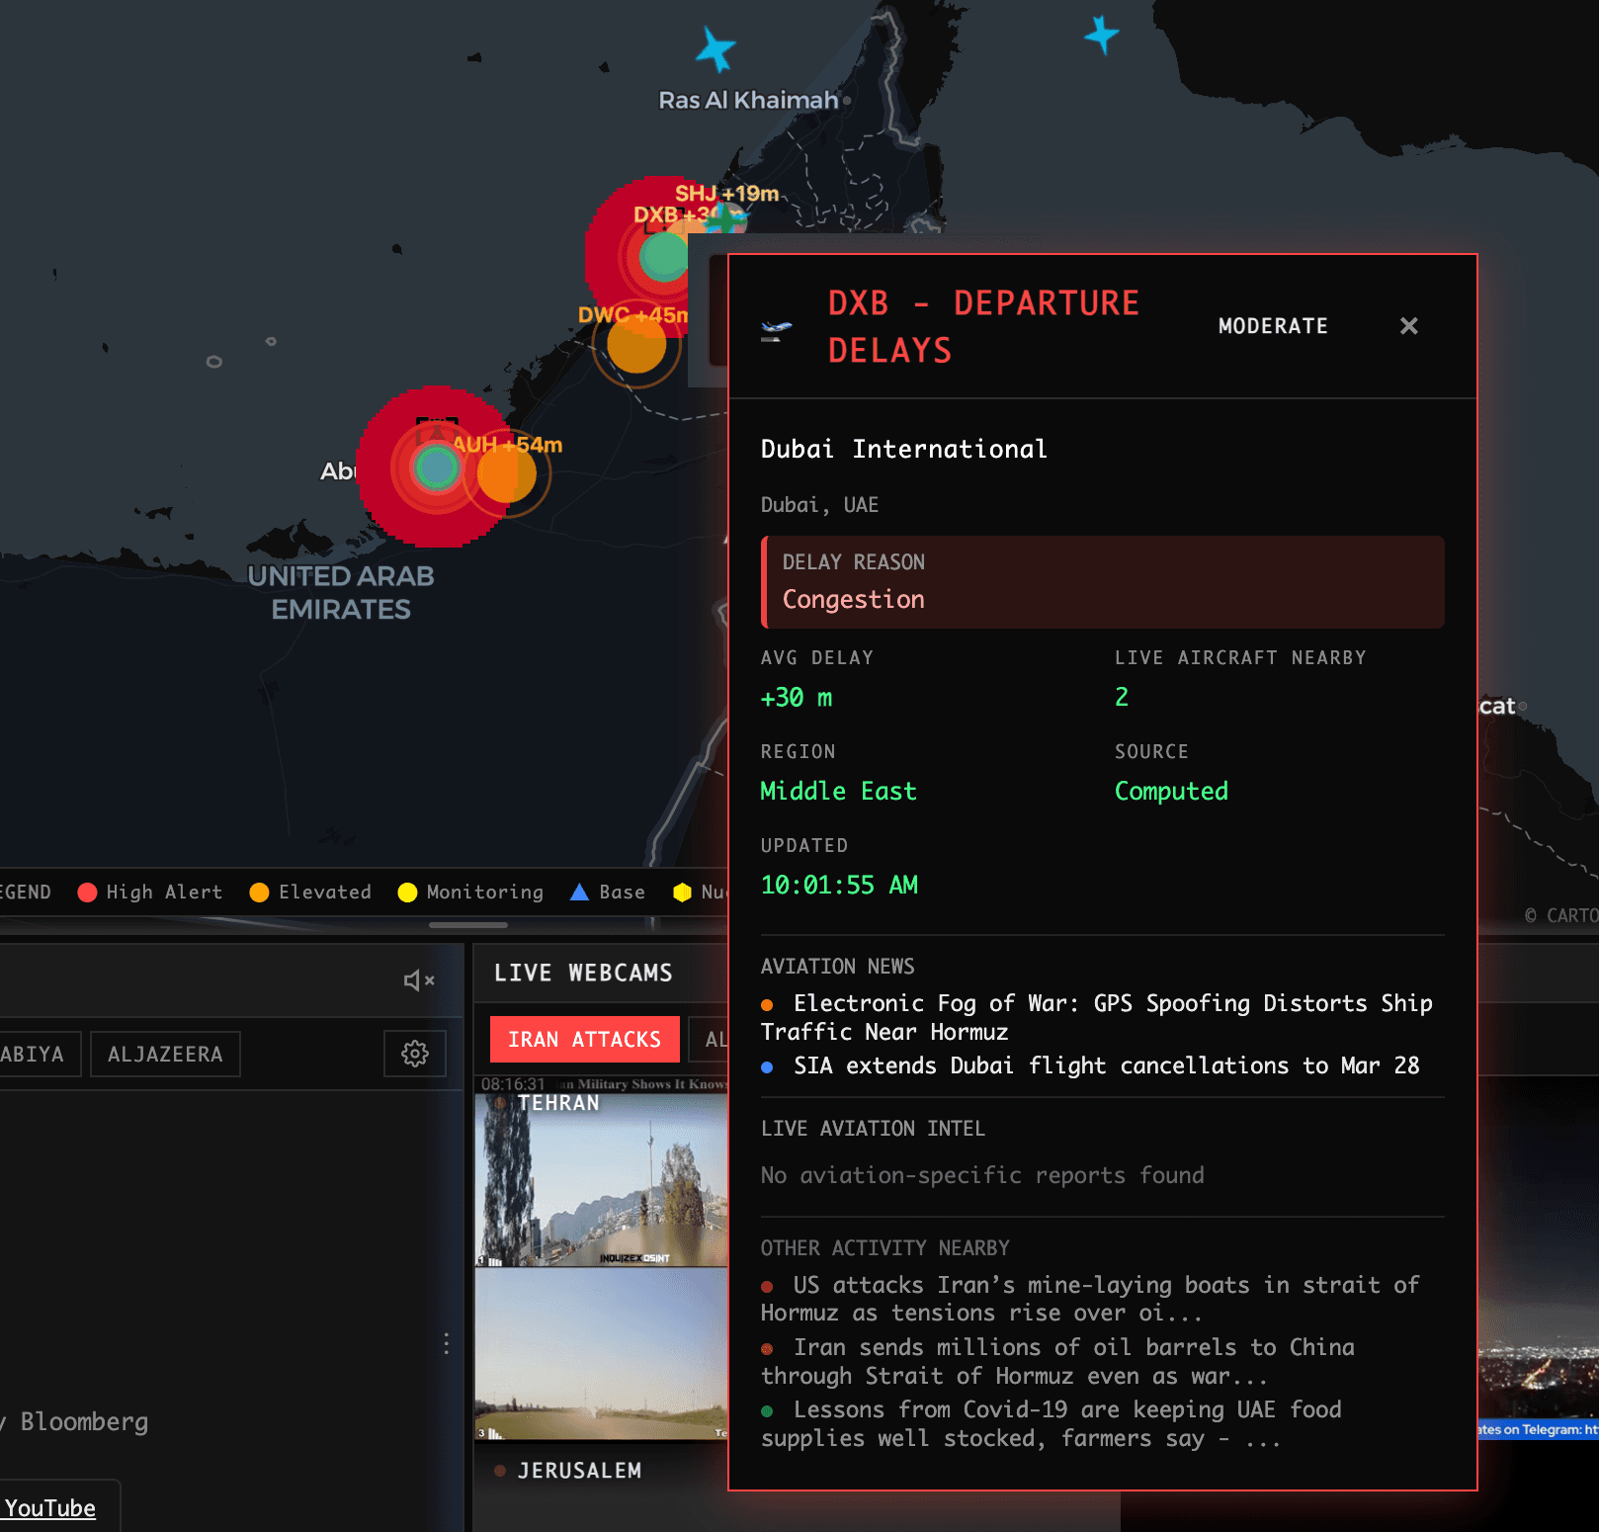
Task: Click the IRAN ATTACKS webcam category button
Action: (x=584, y=1039)
